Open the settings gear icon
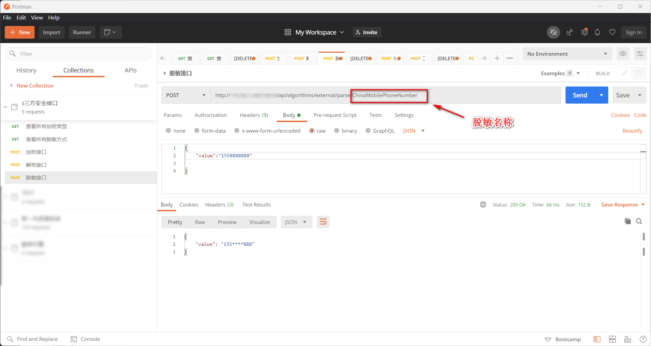The image size is (651, 346). point(584,32)
